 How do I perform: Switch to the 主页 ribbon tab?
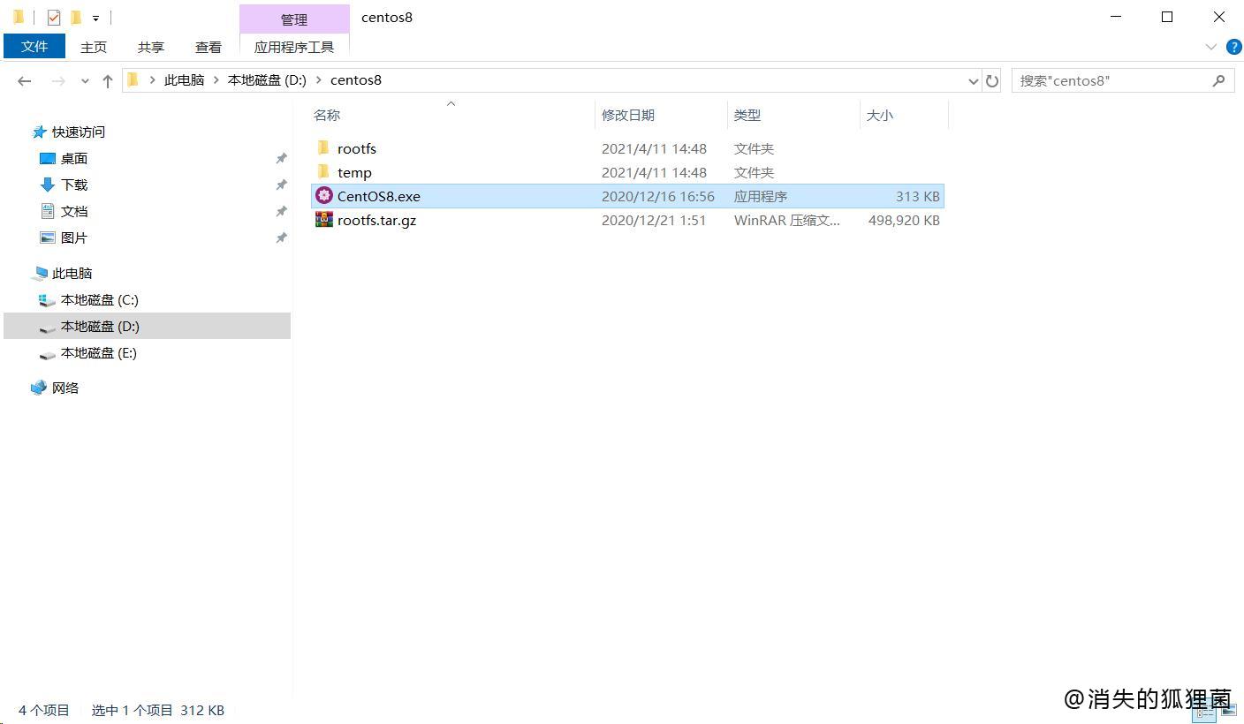tap(93, 47)
